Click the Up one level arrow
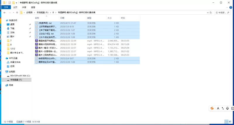Screen dimensions: 234x125 click(16, 13)
